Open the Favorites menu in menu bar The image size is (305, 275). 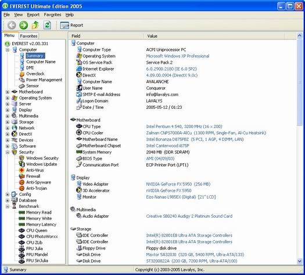pos(52,14)
